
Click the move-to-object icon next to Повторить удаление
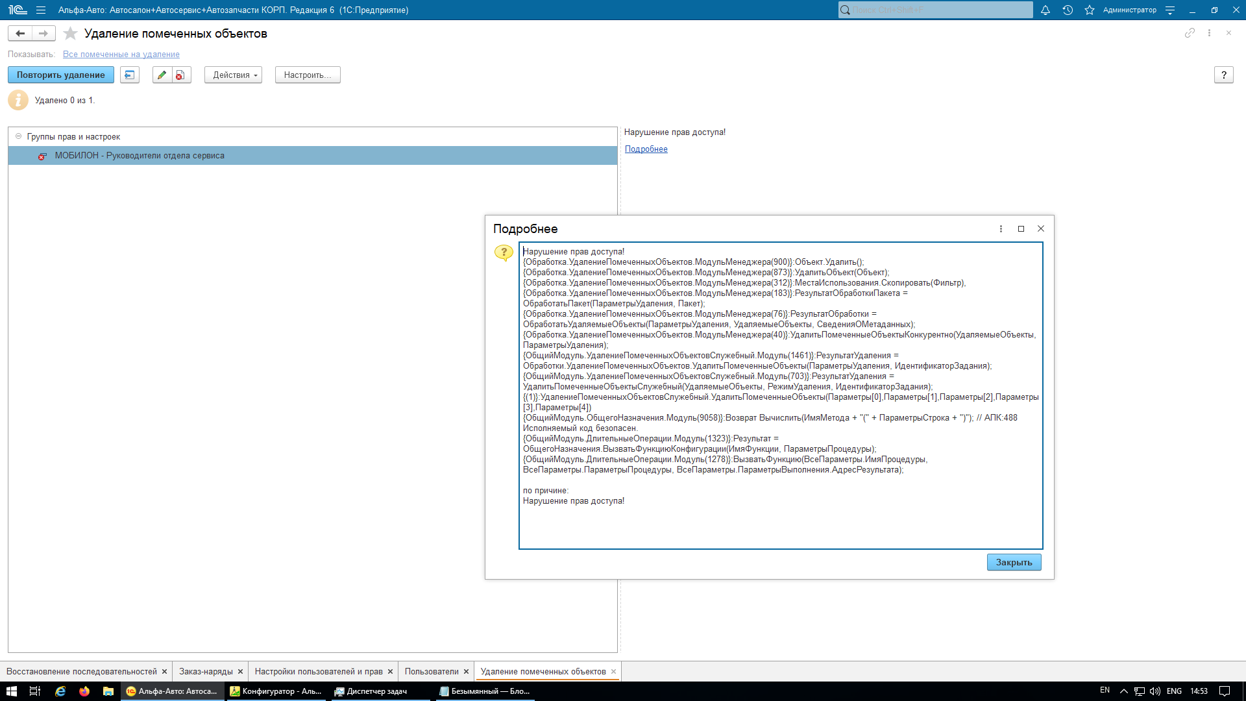[130, 75]
